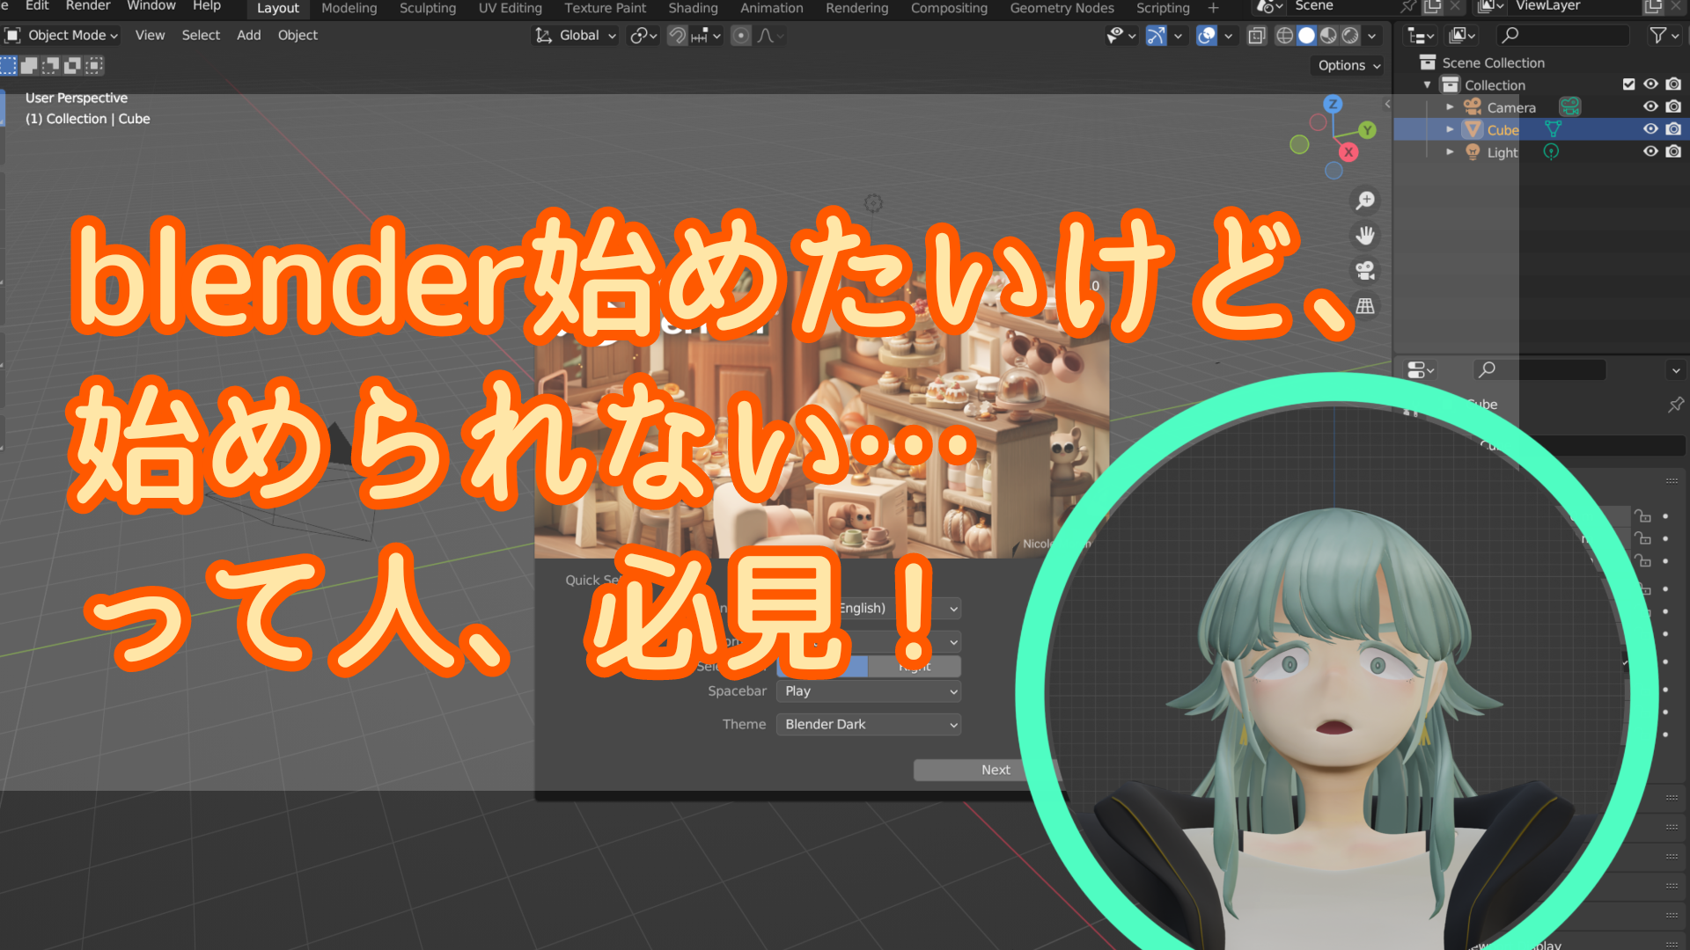Expand the Cube row in the outliner
Image resolution: width=1690 pixels, height=950 pixels.
(1450, 129)
